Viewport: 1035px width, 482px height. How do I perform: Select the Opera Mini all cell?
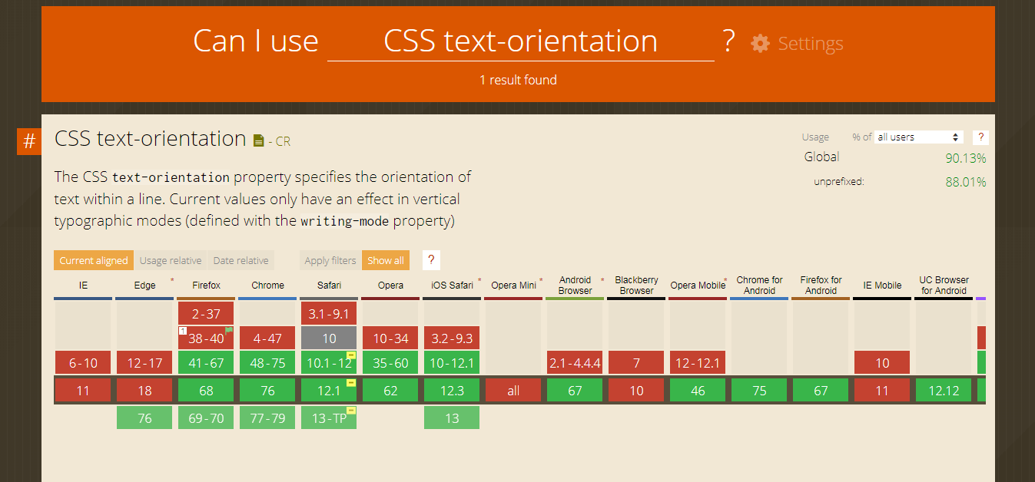pyautogui.click(x=513, y=391)
